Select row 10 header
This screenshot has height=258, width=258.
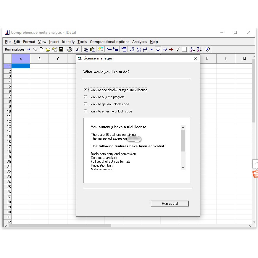tap(8, 111)
